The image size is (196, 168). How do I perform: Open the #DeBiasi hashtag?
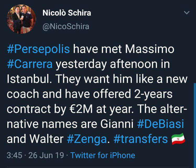[x=160, y=125]
